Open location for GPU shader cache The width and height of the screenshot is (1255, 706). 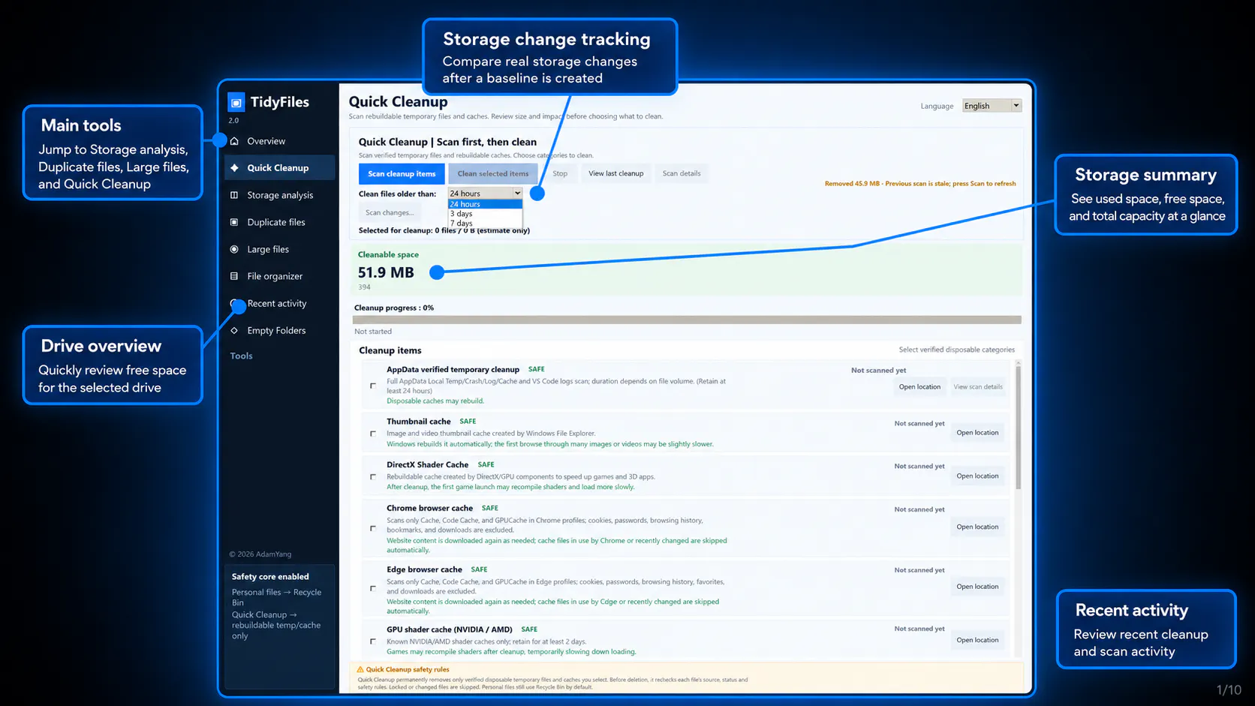click(x=977, y=640)
